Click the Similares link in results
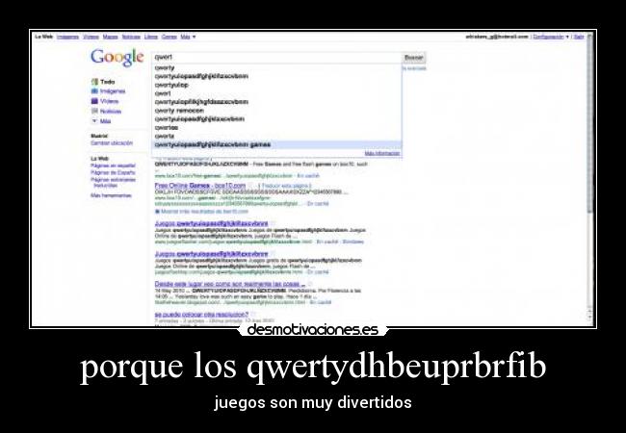Viewport: 626px width, 433px height. point(353,242)
